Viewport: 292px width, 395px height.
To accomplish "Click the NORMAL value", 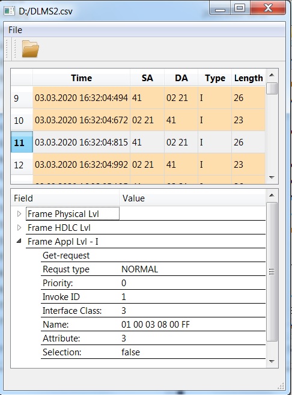I will tap(140, 269).
